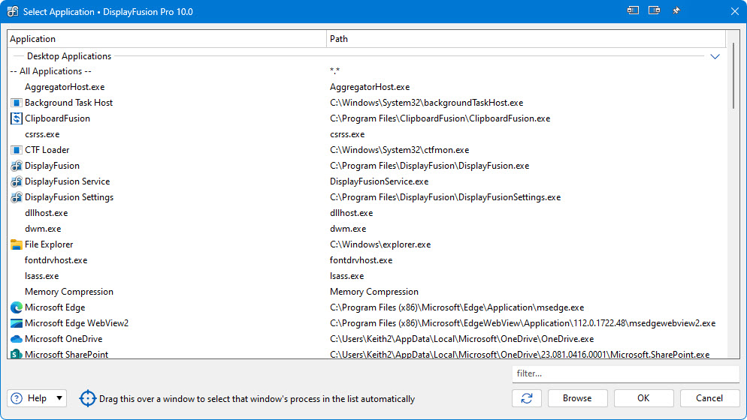
Task: Click into the filter text field
Action: click(625, 373)
